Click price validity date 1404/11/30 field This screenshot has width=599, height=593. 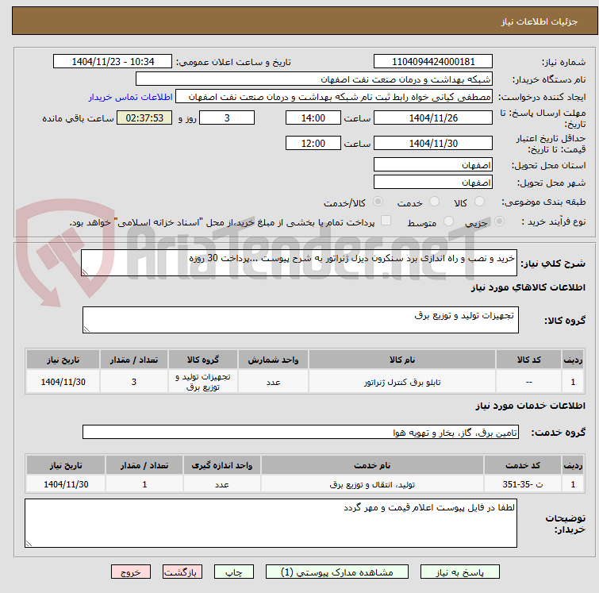(x=433, y=144)
